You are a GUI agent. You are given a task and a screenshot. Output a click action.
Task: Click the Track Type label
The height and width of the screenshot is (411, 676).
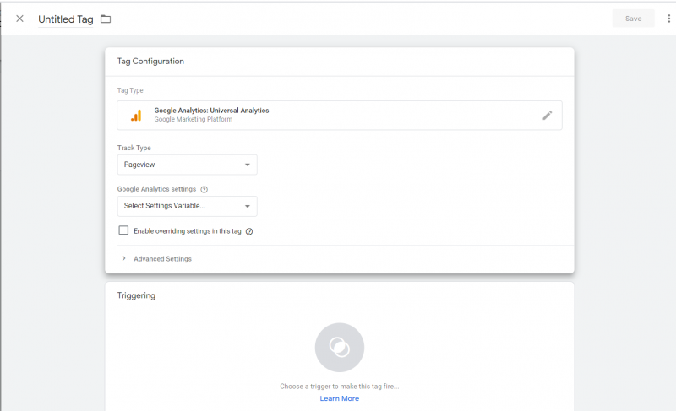click(134, 148)
